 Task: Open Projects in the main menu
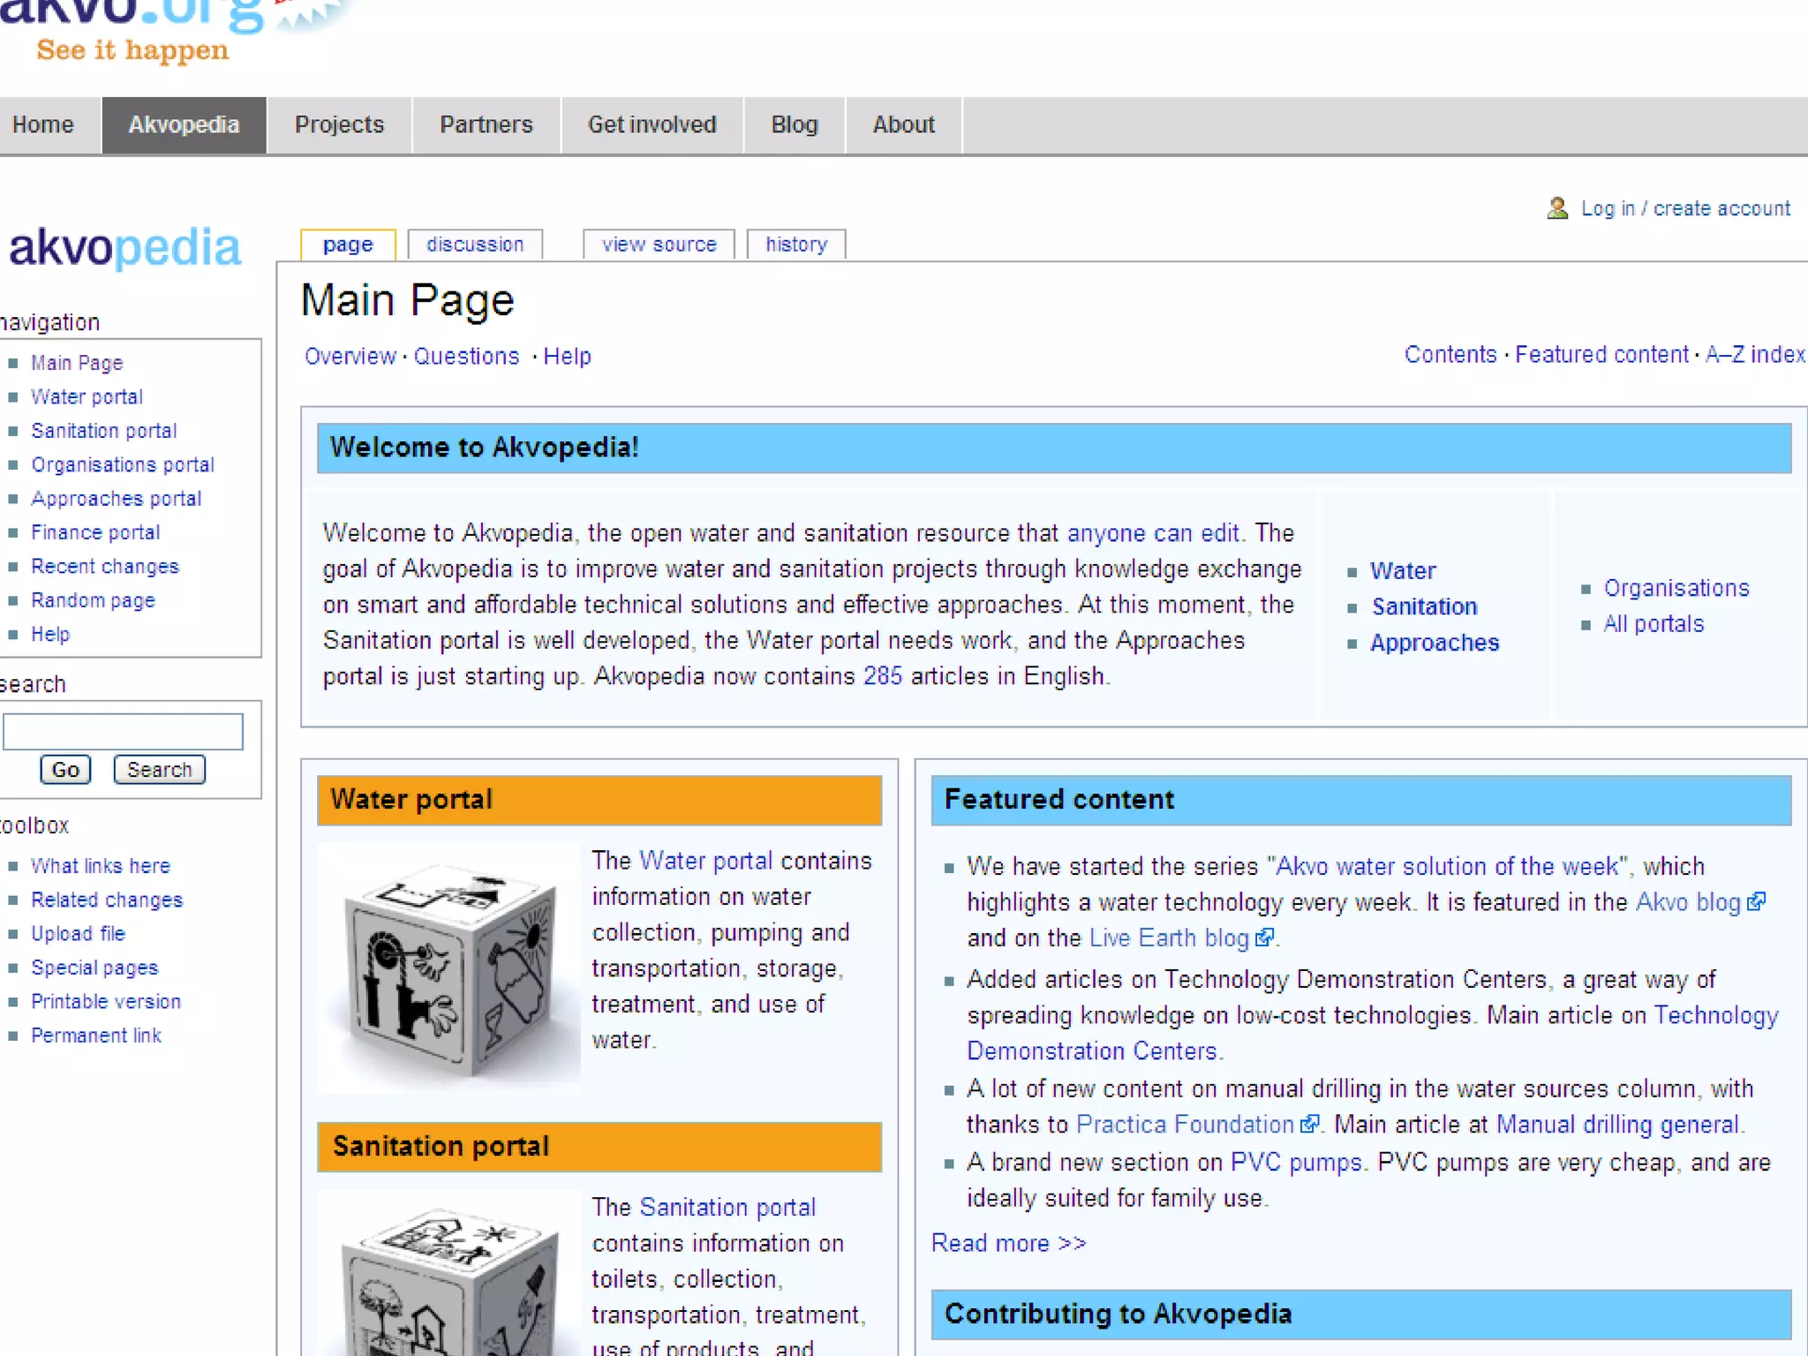tap(339, 124)
